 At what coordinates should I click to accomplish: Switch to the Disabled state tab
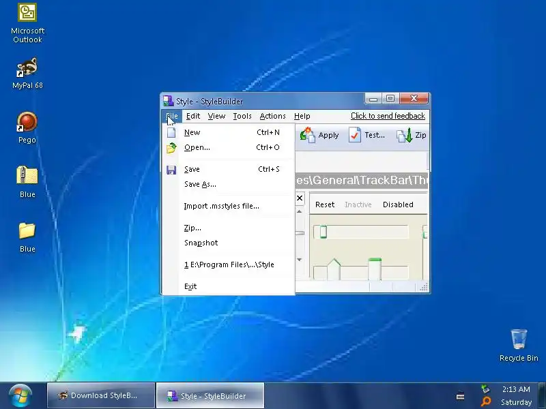point(398,204)
